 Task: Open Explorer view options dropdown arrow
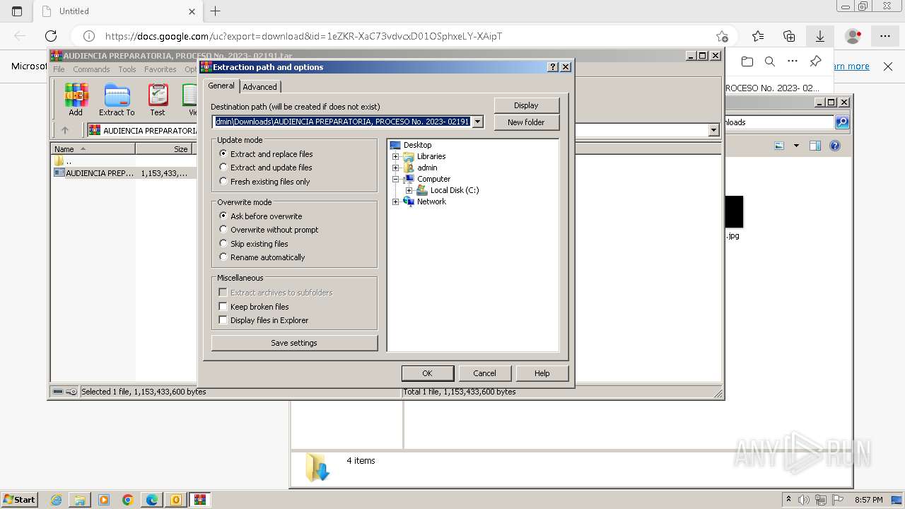point(796,146)
